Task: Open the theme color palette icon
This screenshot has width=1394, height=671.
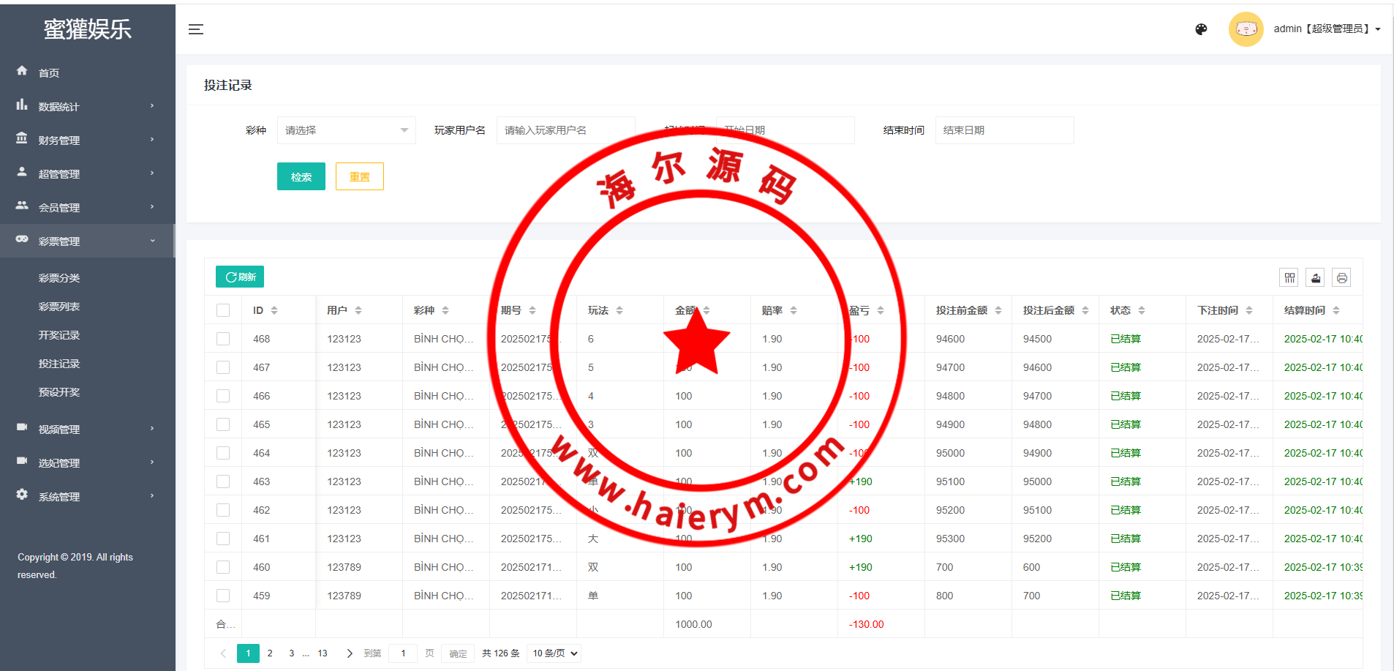Action: [1201, 29]
